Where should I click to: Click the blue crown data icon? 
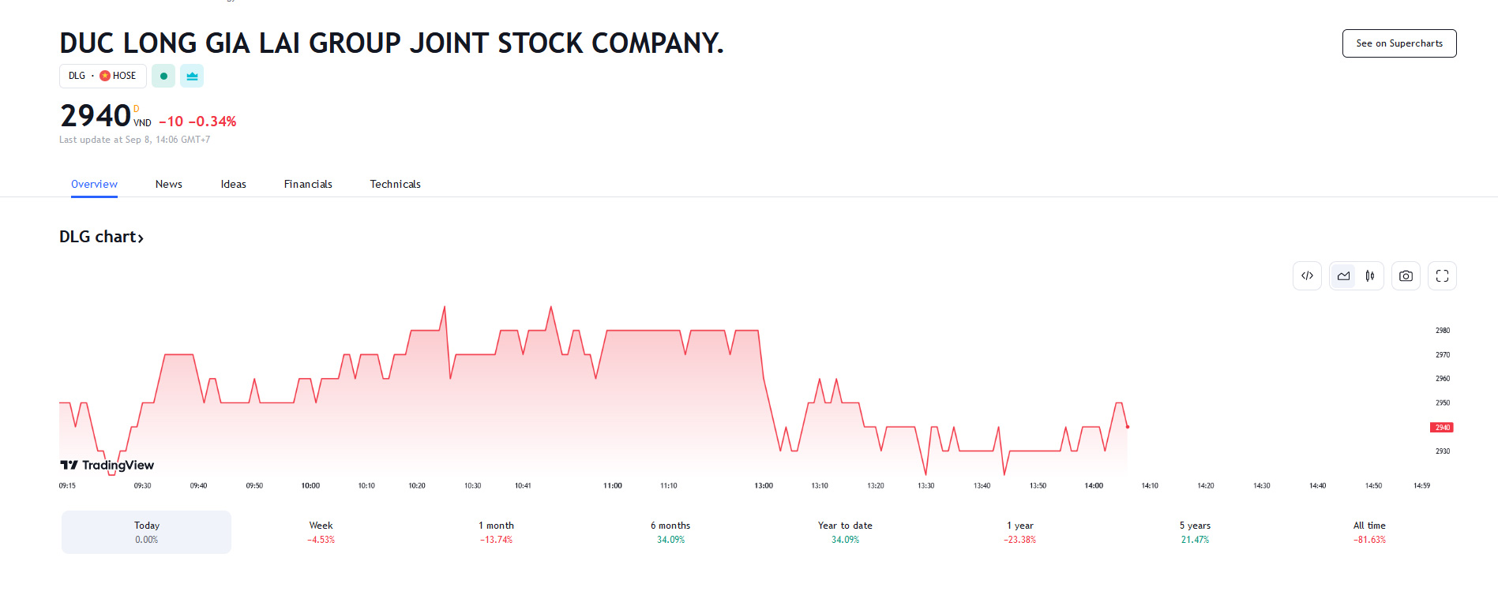click(192, 76)
